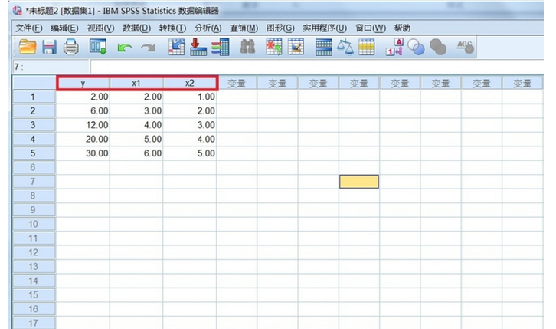Click the Variables info icon

tap(221, 48)
